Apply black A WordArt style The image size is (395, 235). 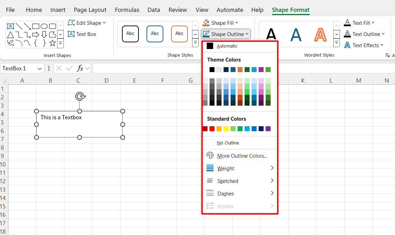(271, 34)
